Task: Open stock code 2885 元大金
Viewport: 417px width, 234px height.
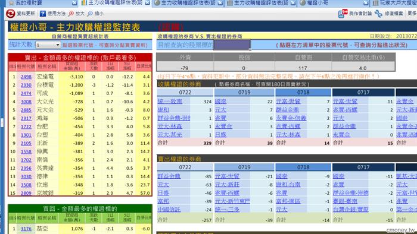Action: (x=26, y=110)
